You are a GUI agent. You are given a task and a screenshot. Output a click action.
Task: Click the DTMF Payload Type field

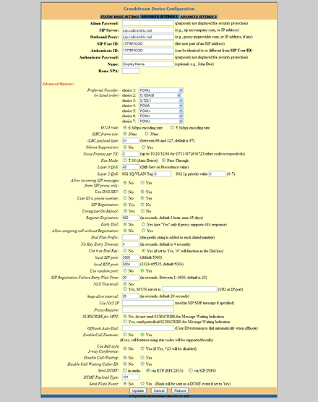[x=131, y=377]
